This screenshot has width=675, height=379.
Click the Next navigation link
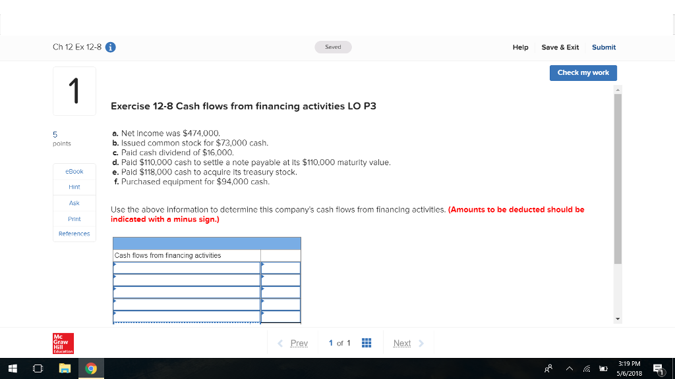402,343
